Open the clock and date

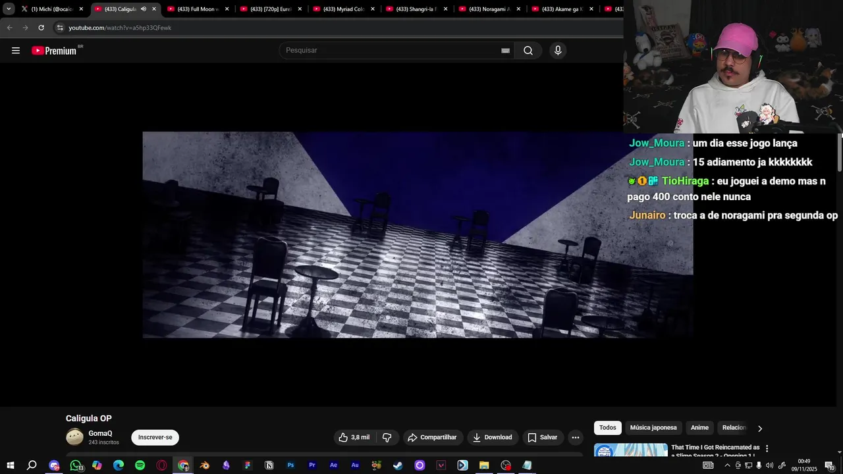pyautogui.click(x=804, y=465)
